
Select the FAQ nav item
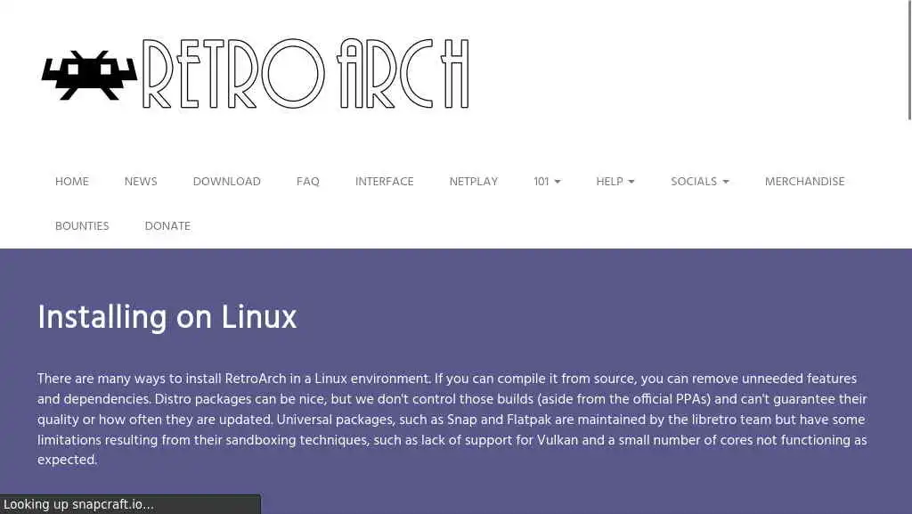(307, 182)
